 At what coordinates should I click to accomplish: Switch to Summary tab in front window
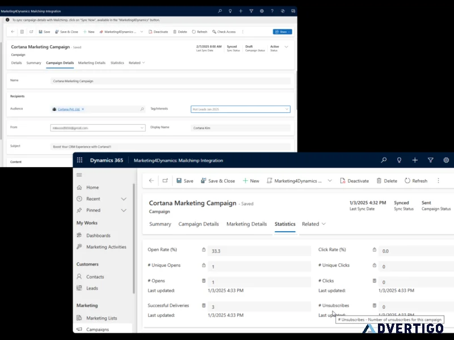pos(160,224)
